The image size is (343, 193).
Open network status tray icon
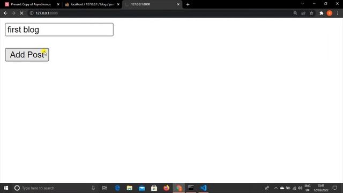point(294,188)
